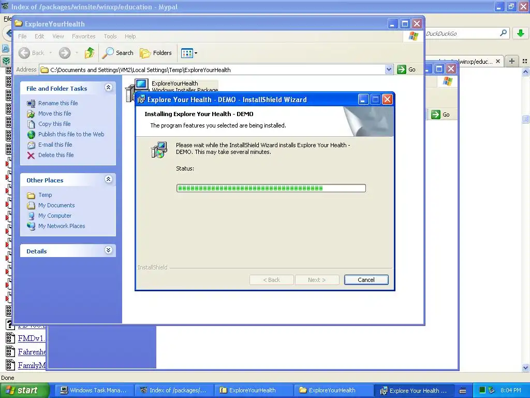Click the envelope E-mail icon

tap(31, 145)
